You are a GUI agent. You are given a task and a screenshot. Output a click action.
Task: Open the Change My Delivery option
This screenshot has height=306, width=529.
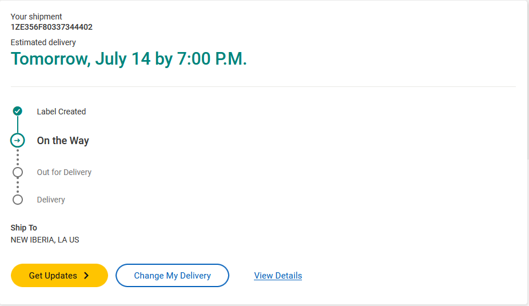[x=172, y=276]
